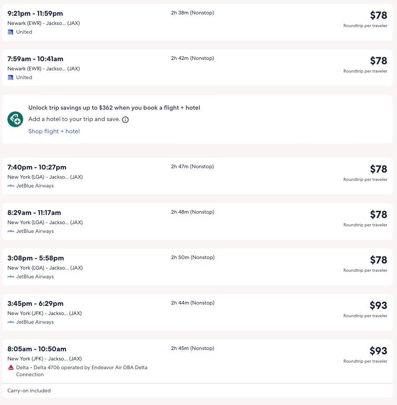Pick the 8:05am - 10:50am Delta flight

coord(37,349)
